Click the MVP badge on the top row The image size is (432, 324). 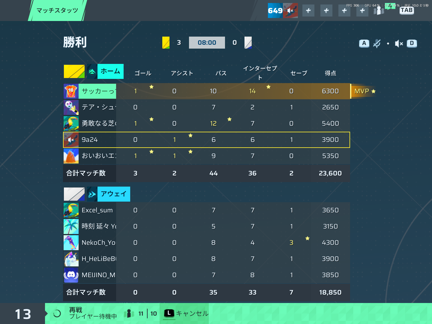click(x=364, y=91)
